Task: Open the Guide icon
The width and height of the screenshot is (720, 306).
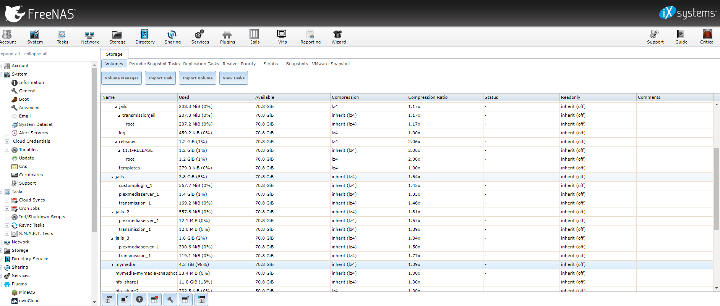Action: coord(681,37)
